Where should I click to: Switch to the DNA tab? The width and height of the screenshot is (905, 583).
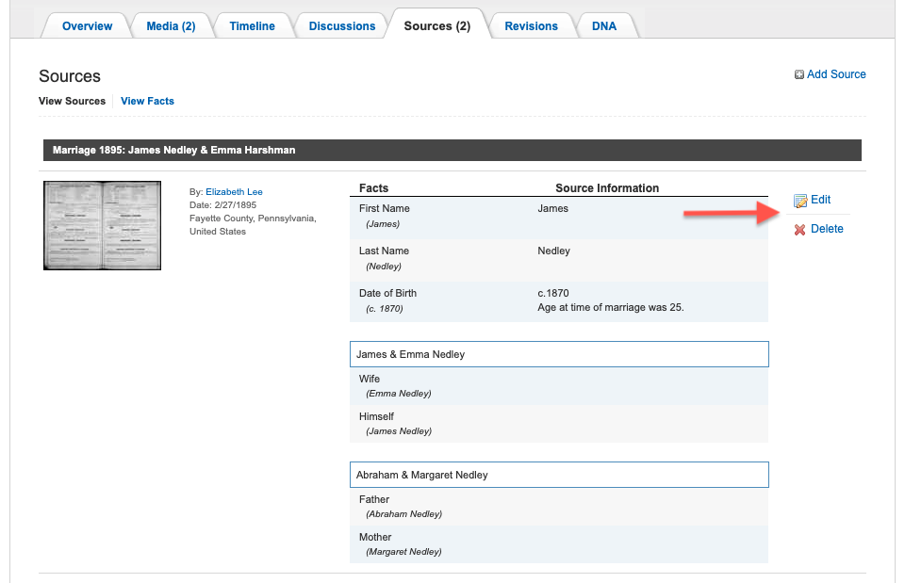click(604, 26)
